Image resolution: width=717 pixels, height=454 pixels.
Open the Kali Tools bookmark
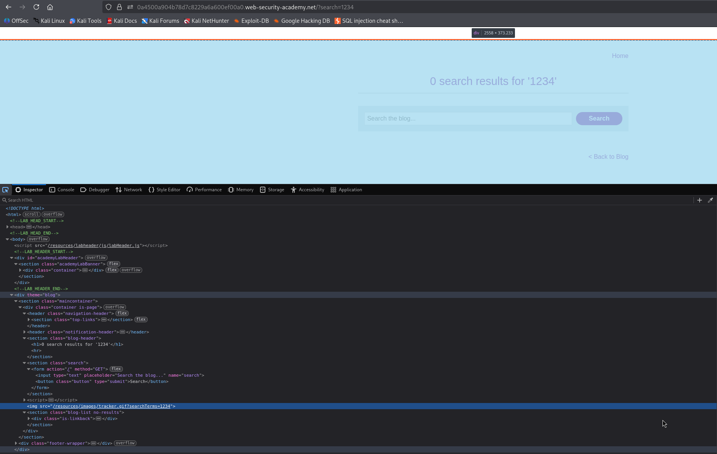click(85, 21)
